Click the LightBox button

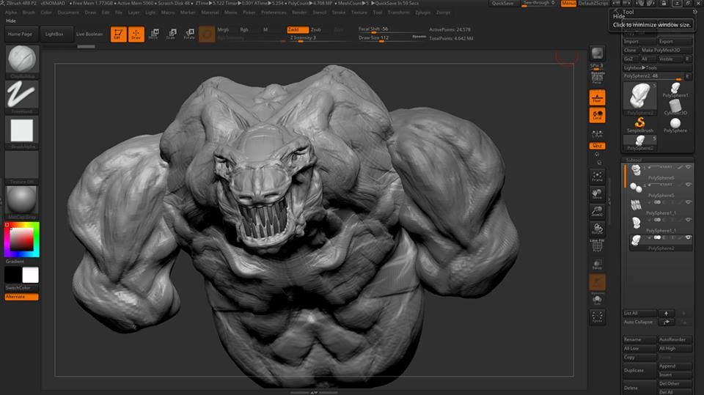[54, 34]
